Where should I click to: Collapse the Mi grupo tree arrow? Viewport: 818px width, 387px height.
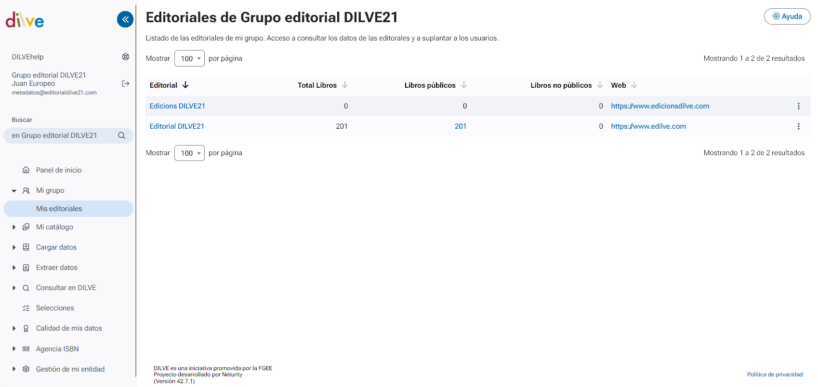pyautogui.click(x=14, y=191)
